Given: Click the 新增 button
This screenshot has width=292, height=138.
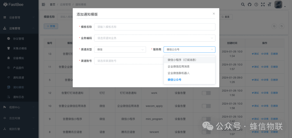Looking at the screenshot, I should point(51,26).
